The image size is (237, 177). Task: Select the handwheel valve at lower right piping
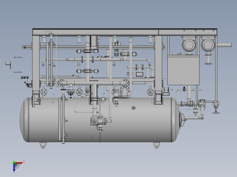tap(216, 113)
